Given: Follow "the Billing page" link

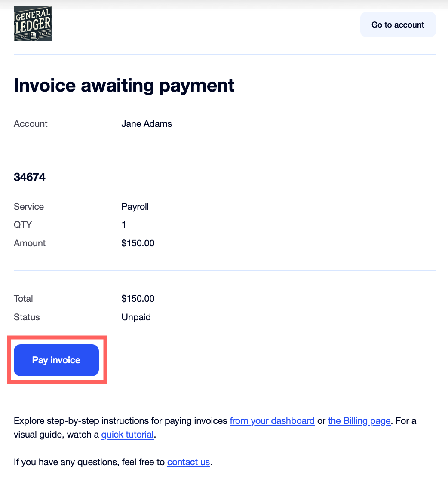Looking at the screenshot, I should [359, 421].
